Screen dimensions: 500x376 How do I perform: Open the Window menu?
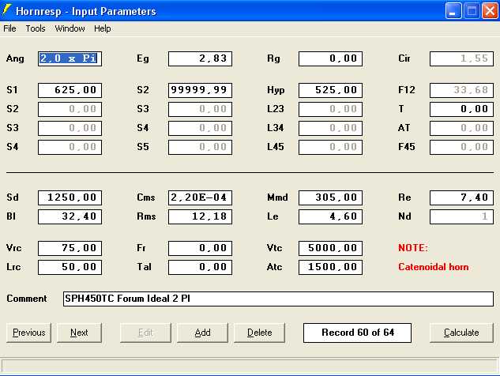click(70, 28)
